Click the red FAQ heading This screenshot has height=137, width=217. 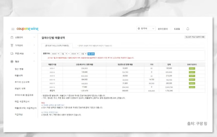43,103
